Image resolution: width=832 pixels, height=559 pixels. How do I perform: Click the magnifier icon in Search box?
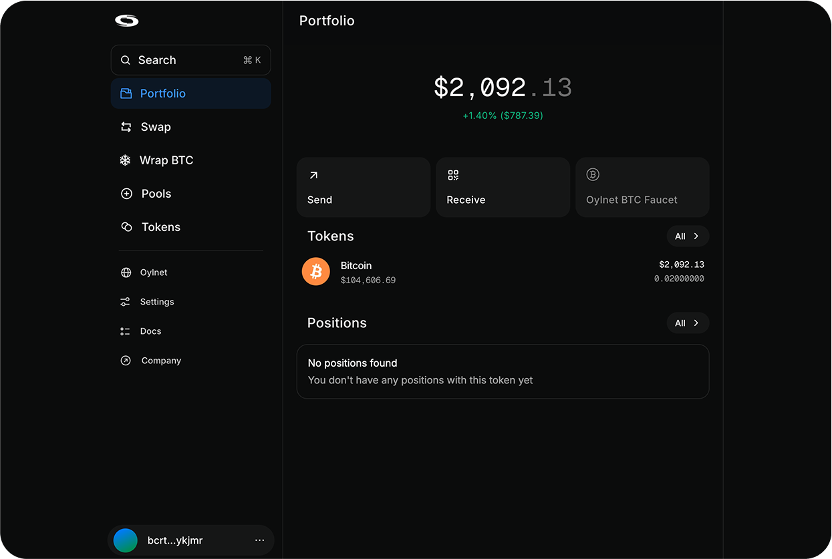click(125, 60)
